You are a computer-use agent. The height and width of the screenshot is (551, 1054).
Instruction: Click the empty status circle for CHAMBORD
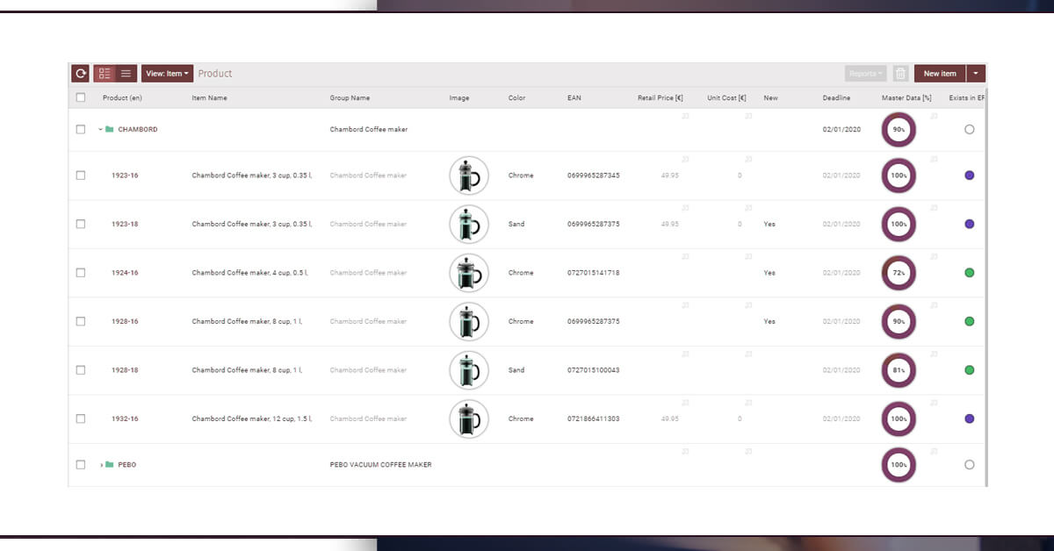click(x=969, y=129)
